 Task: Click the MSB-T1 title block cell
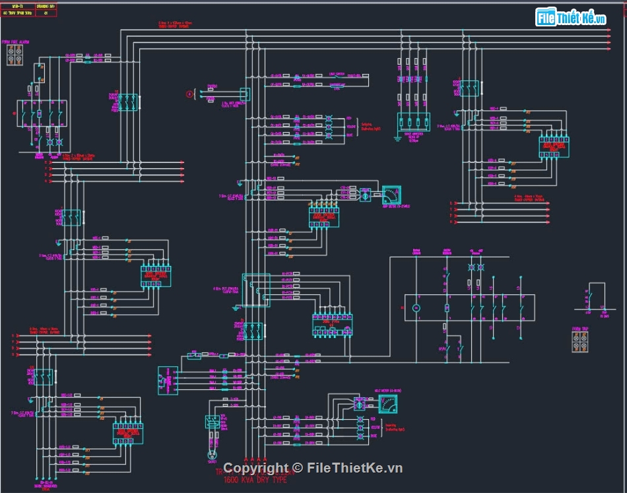(x=18, y=7)
